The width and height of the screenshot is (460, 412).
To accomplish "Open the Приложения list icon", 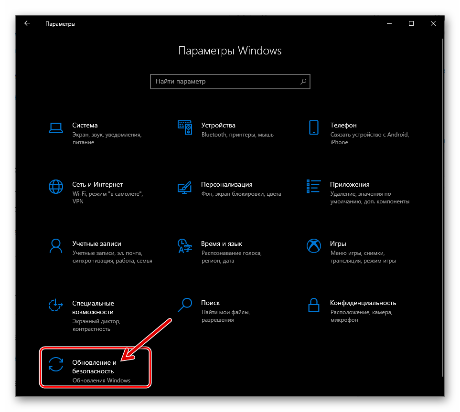I will 314,187.
